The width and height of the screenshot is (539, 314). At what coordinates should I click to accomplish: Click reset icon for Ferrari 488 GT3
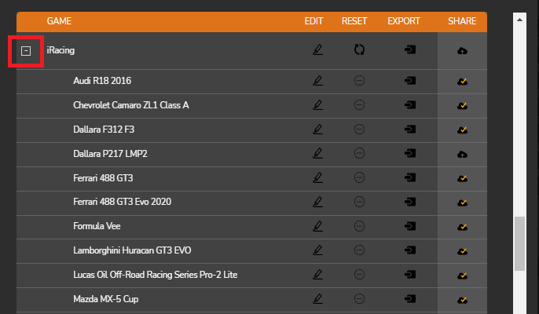pyautogui.click(x=359, y=177)
